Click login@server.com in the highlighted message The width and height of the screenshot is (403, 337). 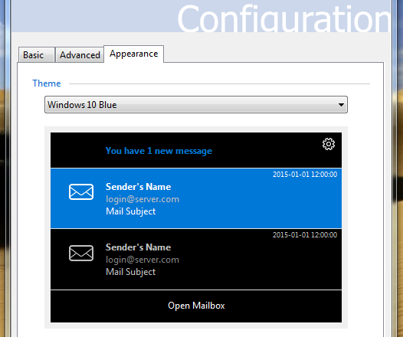click(x=143, y=199)
